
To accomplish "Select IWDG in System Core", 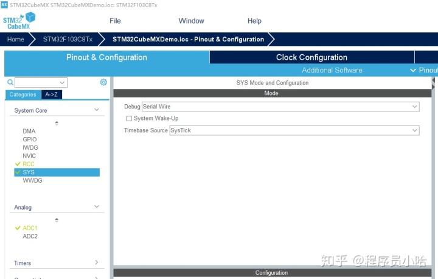I will tap(30, 147).
